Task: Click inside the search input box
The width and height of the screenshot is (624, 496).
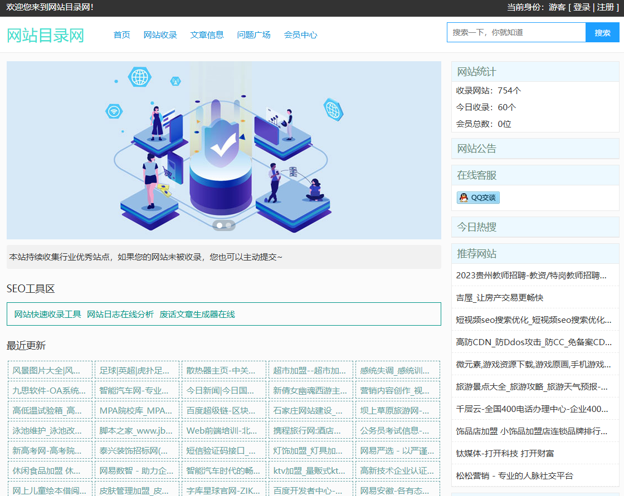Action: (515, 32)
